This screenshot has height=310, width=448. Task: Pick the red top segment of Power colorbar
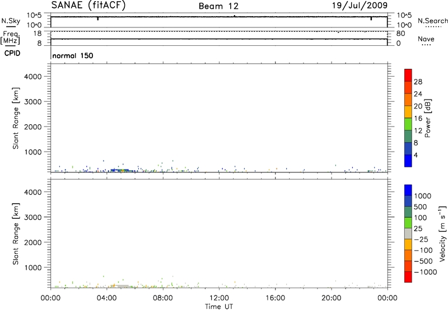(x=408, y=76)
